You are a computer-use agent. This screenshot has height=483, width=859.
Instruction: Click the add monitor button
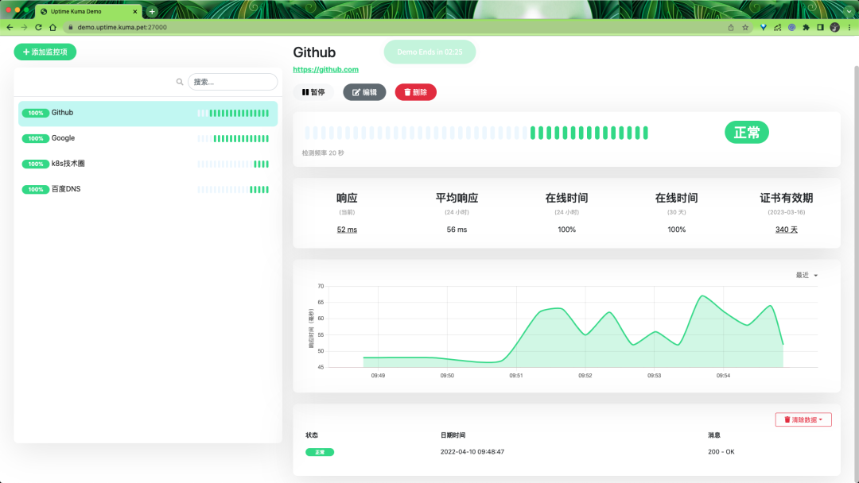pos(45,52)
